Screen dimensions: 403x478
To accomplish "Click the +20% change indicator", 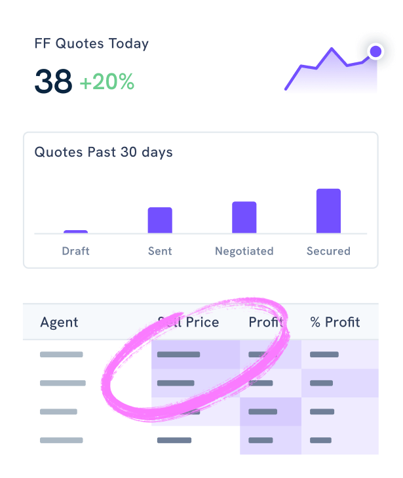I will point(107,82).
